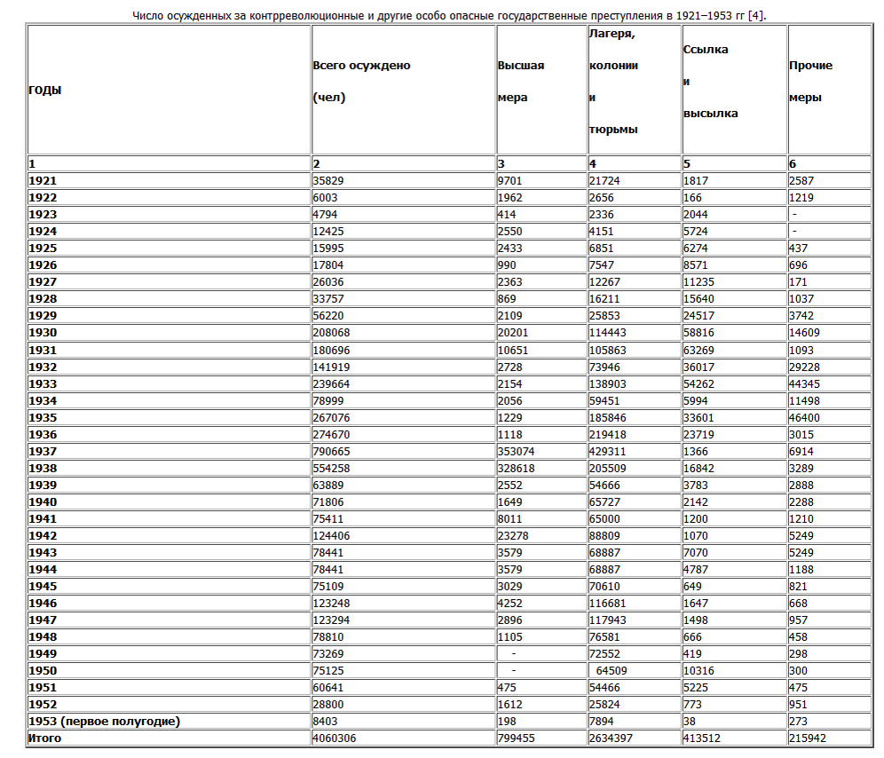The width and height of the screenshot is (884, 758).
Task: Click value 12267 in the 1927 row
Action: [635, 282]
